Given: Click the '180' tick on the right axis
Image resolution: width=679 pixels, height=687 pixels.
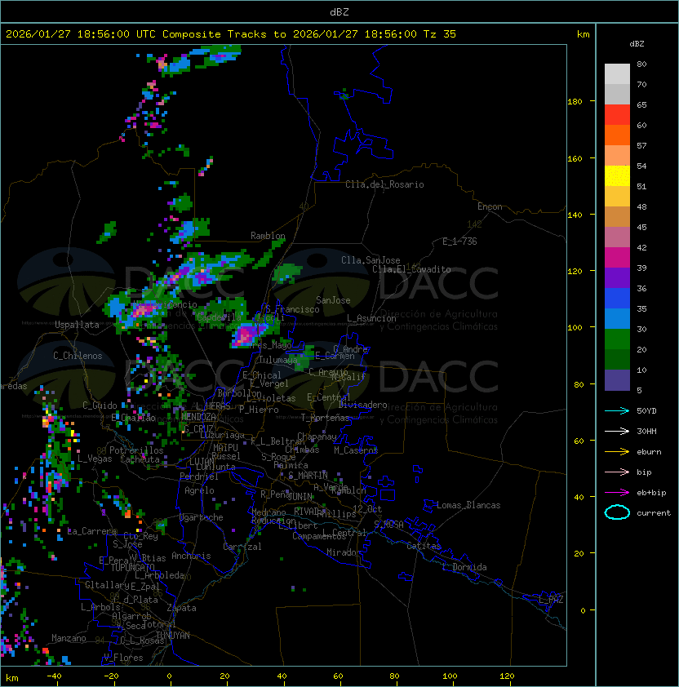Looking at the screenshot, I should tap(575, 101).
